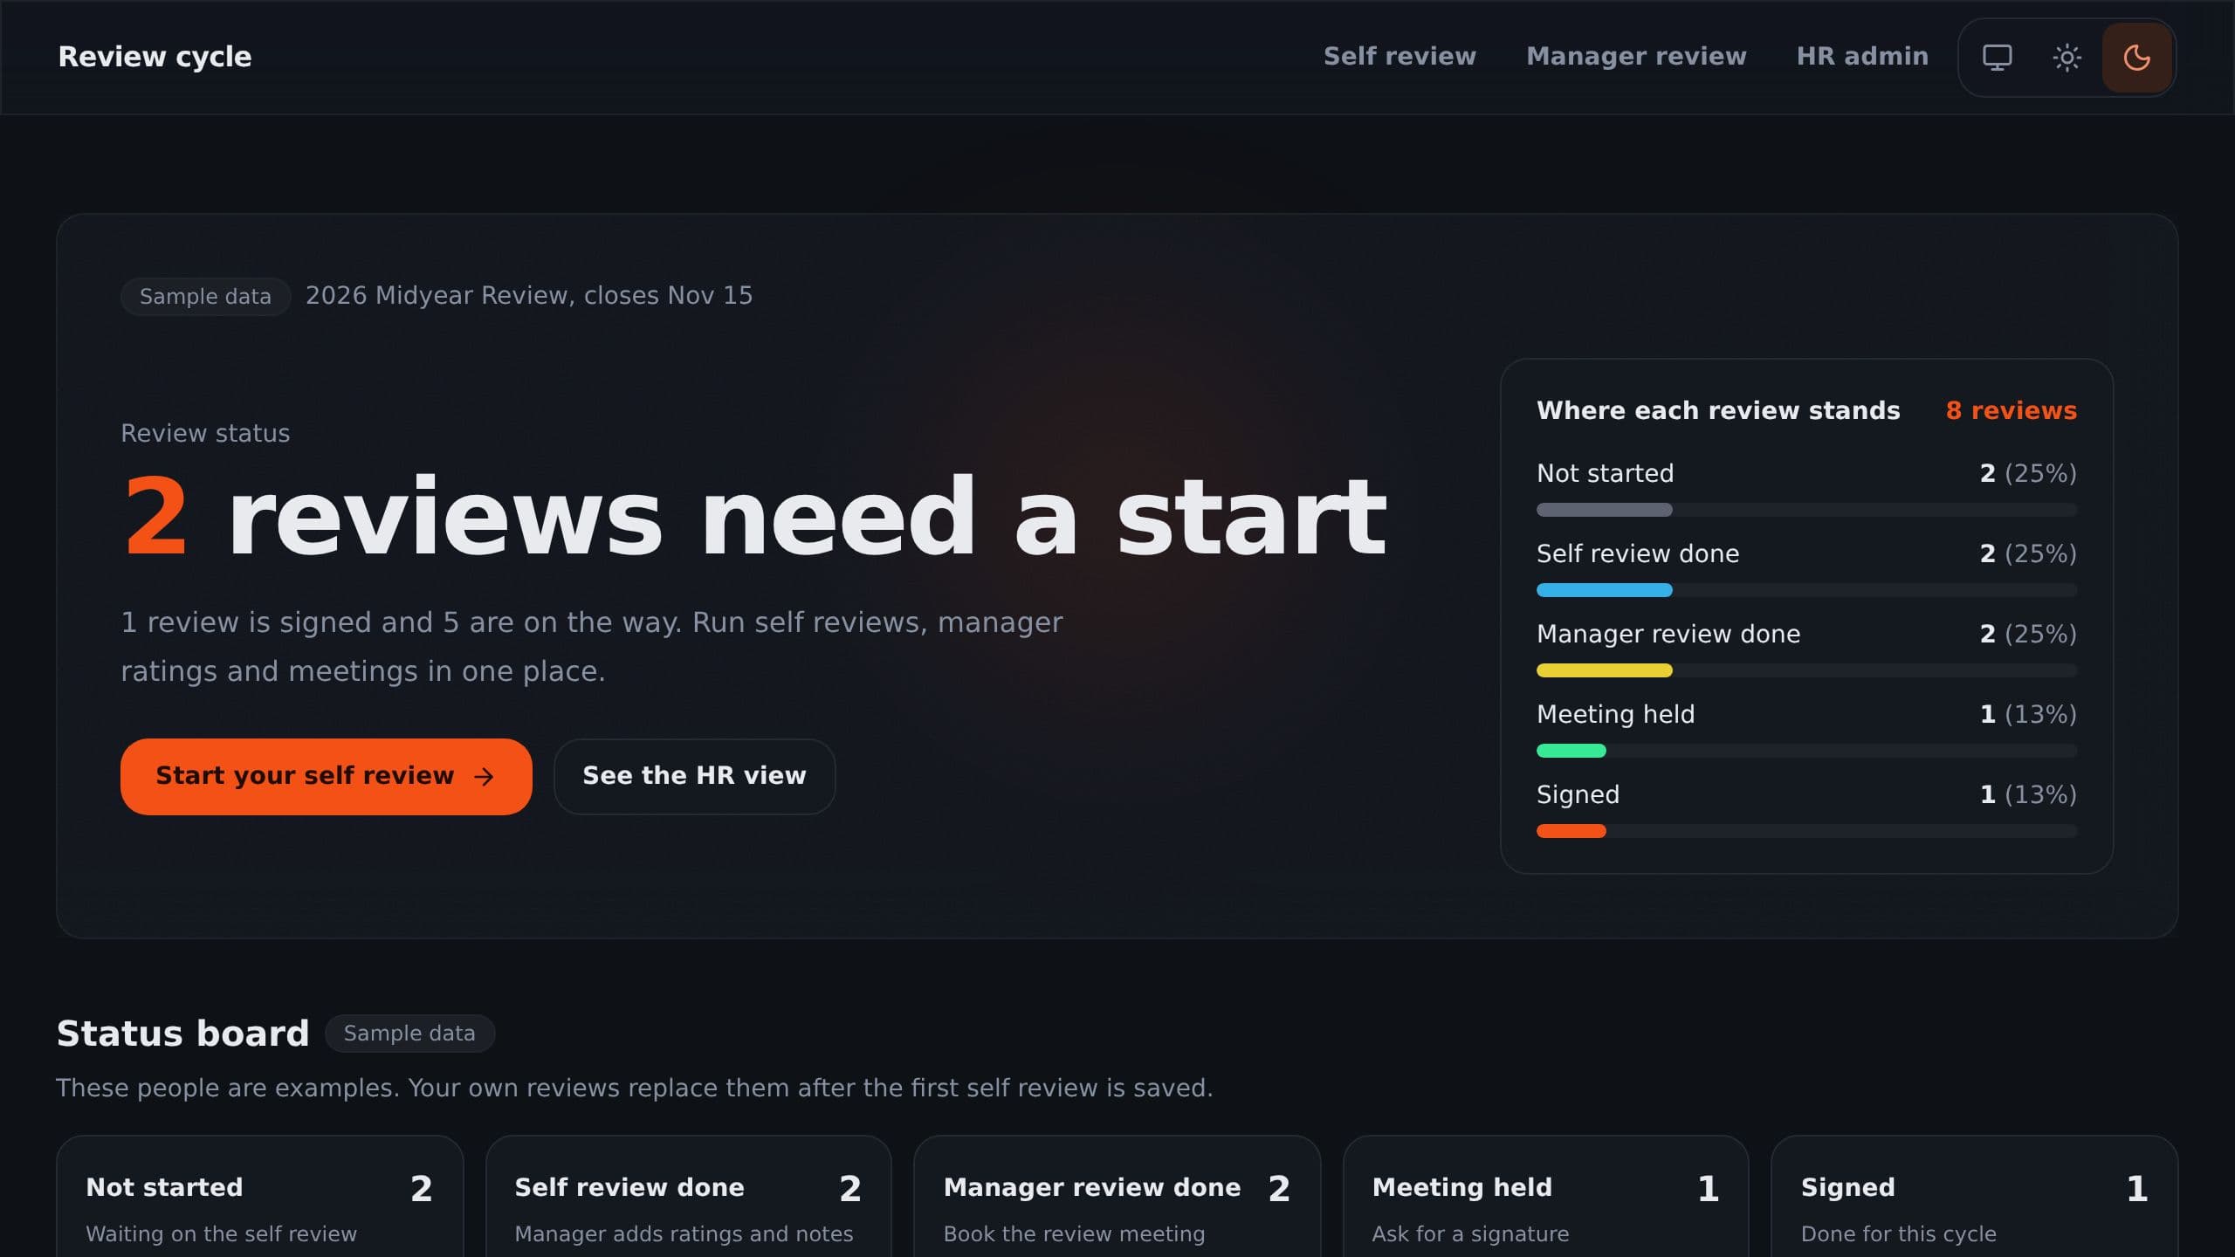Viewport: 2235px width, 1257px height.
Task: Click 'Waiting on the self review' text
Action: click(221, 1233)
